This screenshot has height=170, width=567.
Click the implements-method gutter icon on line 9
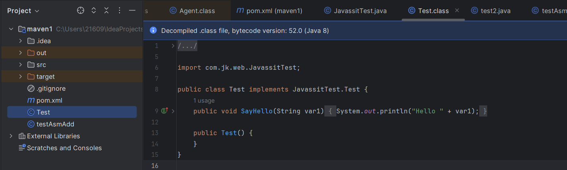pos(165,111)
